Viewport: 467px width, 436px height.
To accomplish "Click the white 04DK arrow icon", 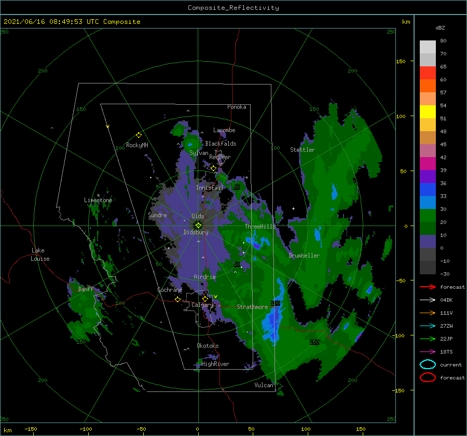I will (x=428, y=300).
